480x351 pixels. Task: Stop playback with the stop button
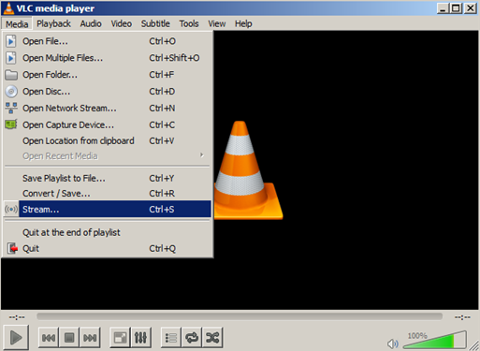(x=69, y=337)
